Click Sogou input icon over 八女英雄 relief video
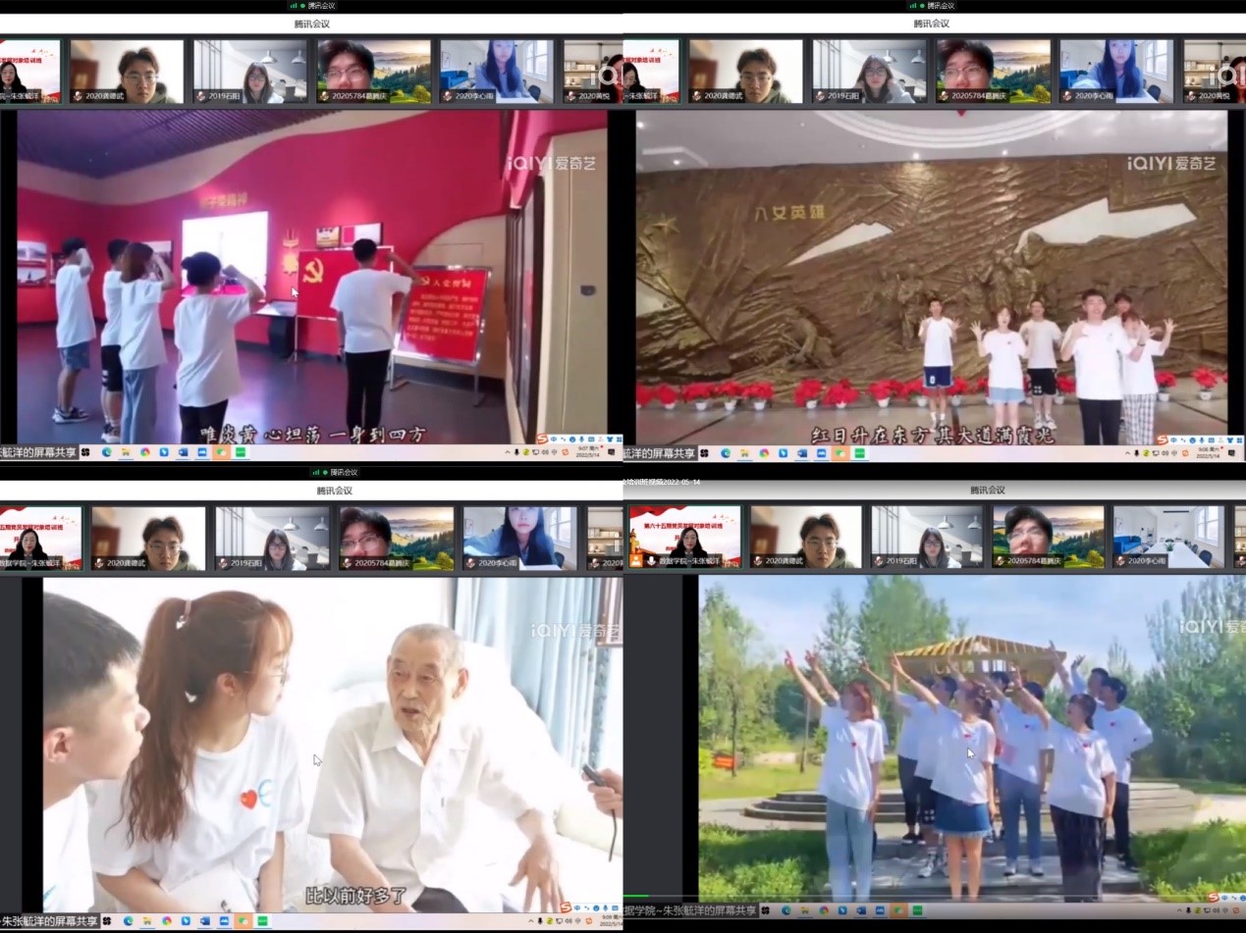This screenshot has width=1246, height=933. tap(1162, 440)
